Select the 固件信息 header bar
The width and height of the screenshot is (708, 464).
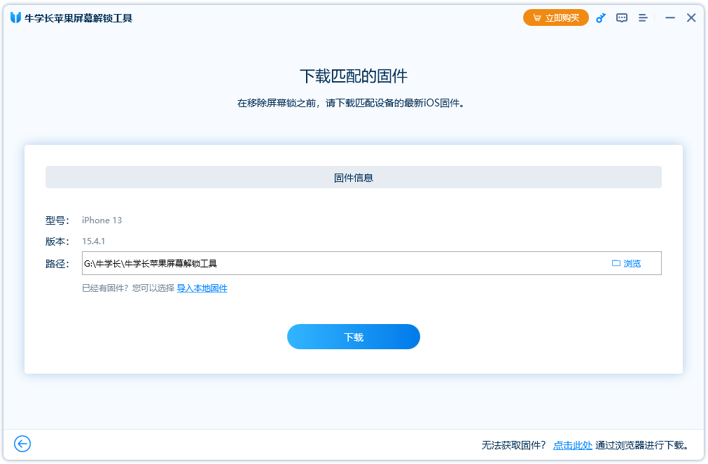tap(353, 177)
